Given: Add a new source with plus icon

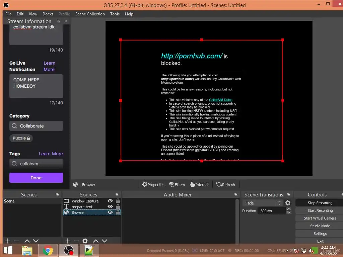Looking at the screenshot, I should coord(68,241).
